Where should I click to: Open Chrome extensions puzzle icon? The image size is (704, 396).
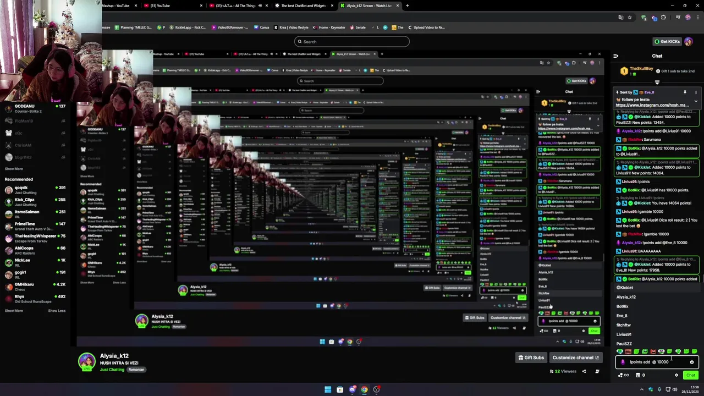point(663,17)
